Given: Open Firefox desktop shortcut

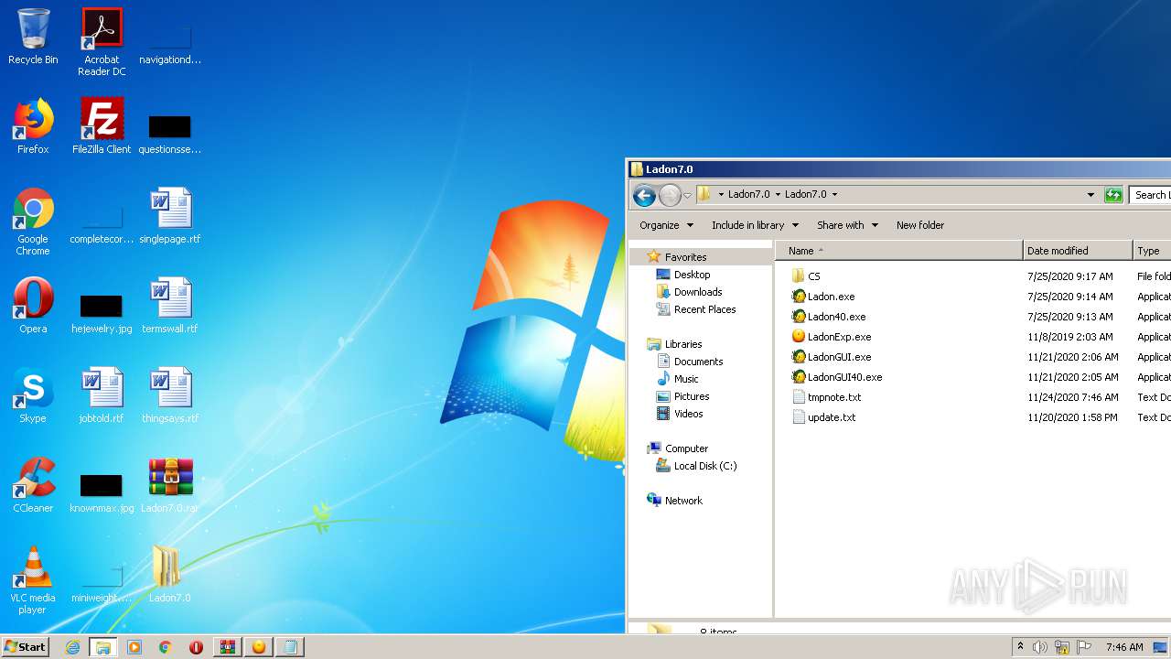Looking at the screenshot, I should tap(33, 127).
